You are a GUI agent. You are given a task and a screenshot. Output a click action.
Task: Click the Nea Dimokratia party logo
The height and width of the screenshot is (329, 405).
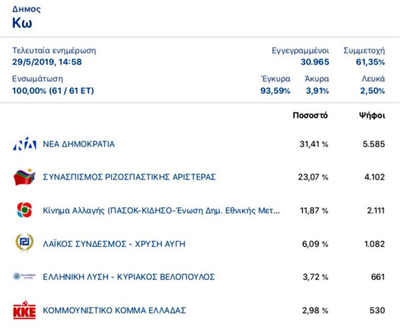pyautogui.click(x=25, y=143)
